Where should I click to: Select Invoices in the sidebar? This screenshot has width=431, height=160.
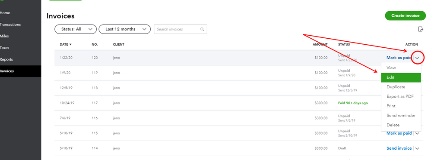(x=20, y=71)
